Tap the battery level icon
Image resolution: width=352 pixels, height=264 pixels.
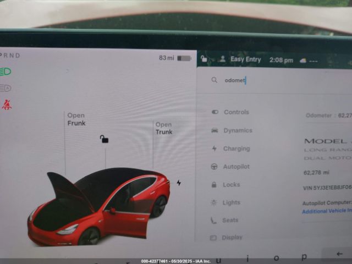pos(184,58)
